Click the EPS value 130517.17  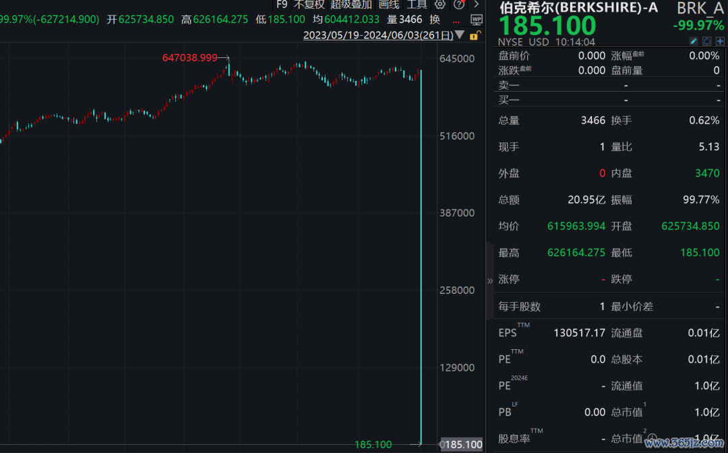coord(580,333)
